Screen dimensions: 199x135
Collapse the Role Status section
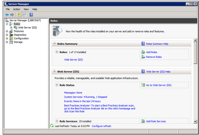(57, 85)
